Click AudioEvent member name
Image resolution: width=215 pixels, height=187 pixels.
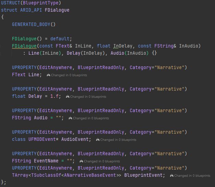(x=75, y=139)
